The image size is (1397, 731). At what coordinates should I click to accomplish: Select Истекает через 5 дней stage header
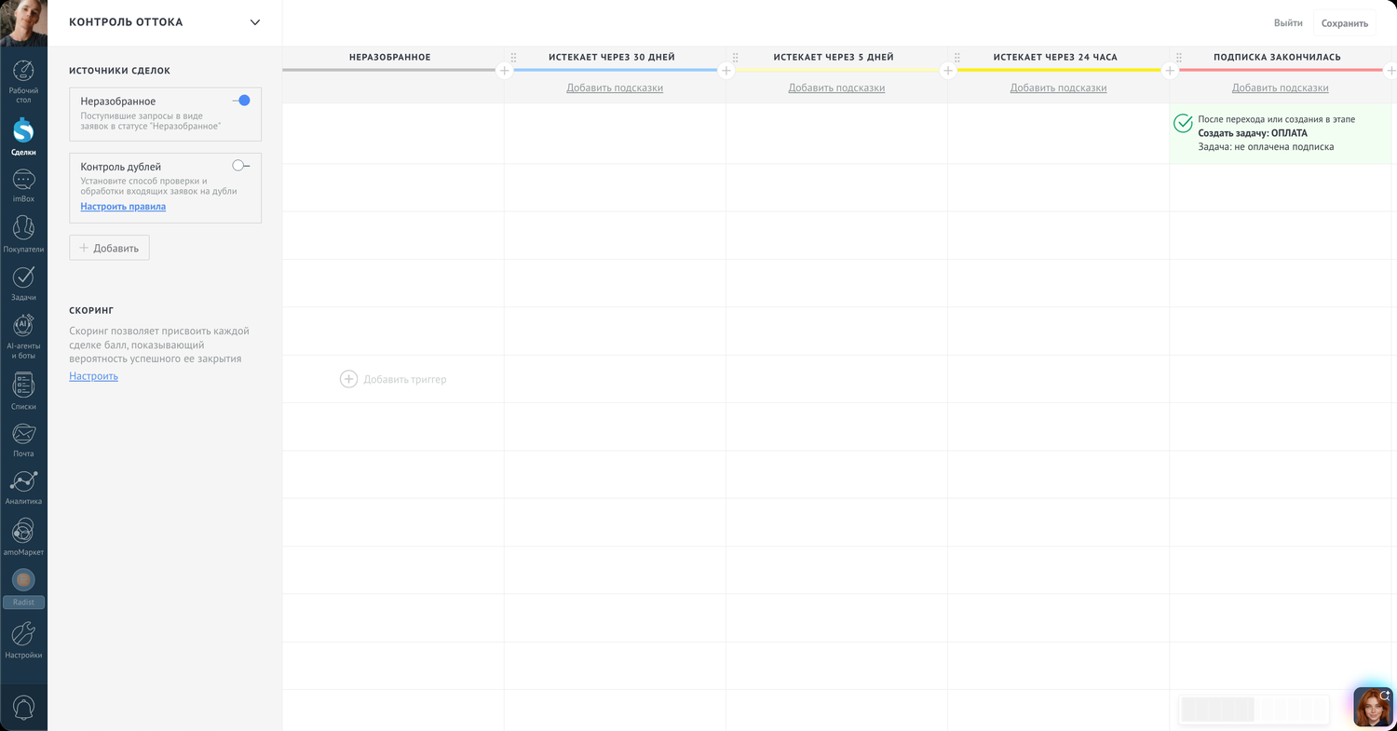[834, 58]
